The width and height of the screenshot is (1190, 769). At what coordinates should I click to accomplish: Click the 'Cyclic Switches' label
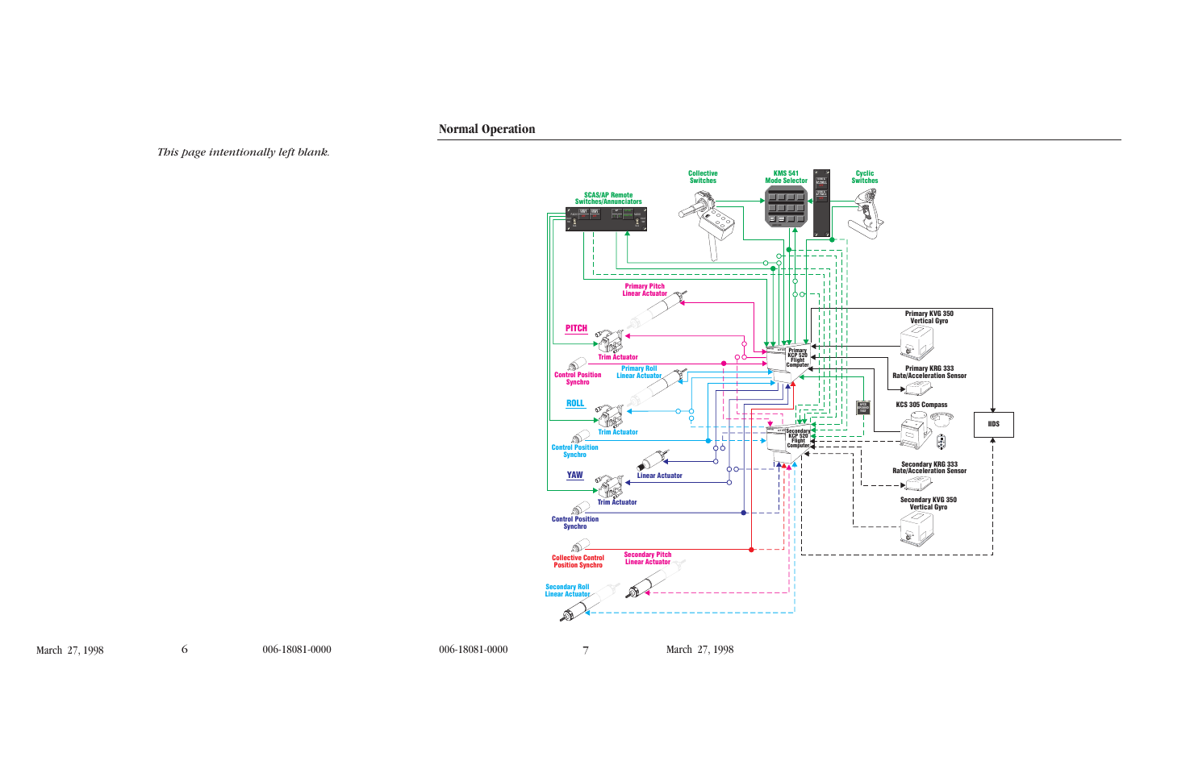[865, 177]
